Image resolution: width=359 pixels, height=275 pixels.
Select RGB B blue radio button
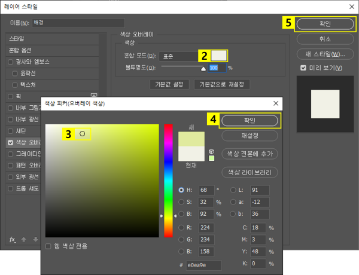(181, 252)
